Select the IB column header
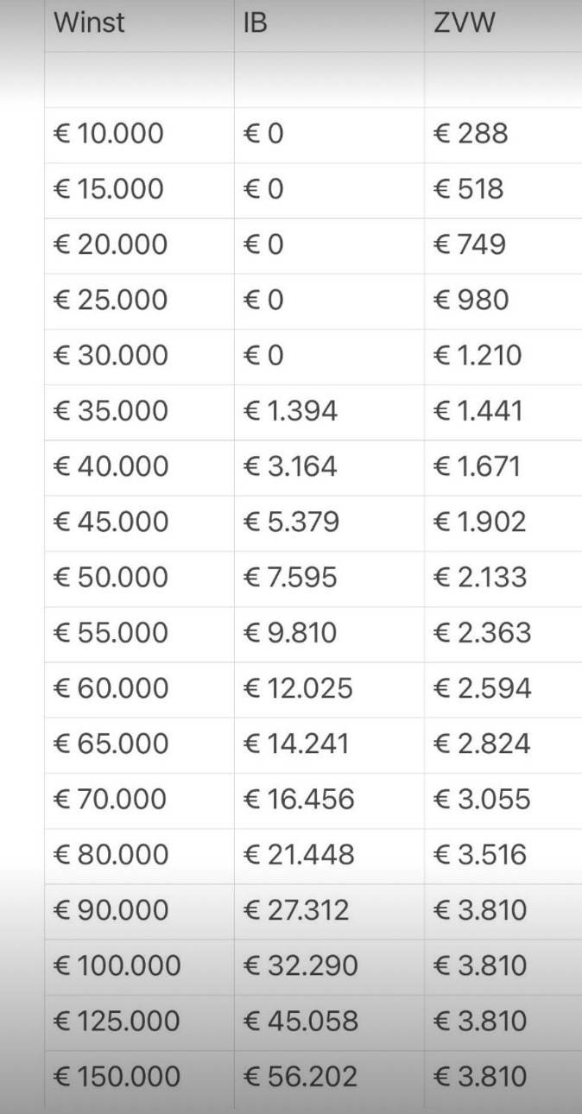Viewport: 582px width, 1114px height. coord(329,24)
